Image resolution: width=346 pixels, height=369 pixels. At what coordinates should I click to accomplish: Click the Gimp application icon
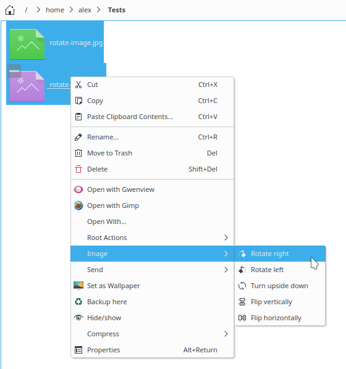tap(78, 205)
